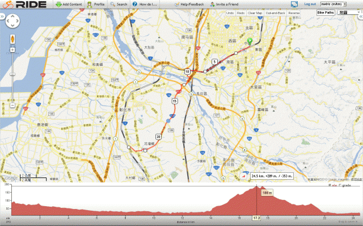
Task: Expand the right side panel chevron
Action: tap(361, 16)
